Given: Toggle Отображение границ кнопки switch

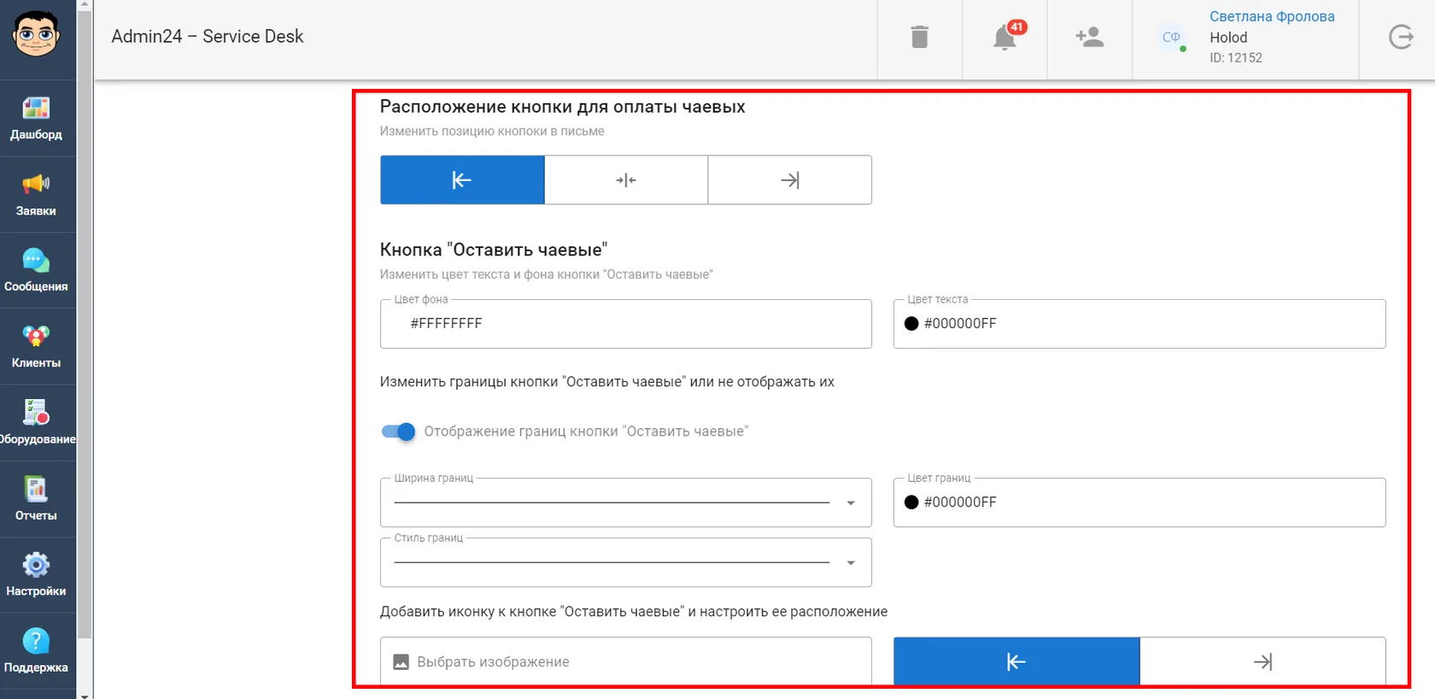Looking at the screenshot, I should point(398,432).
